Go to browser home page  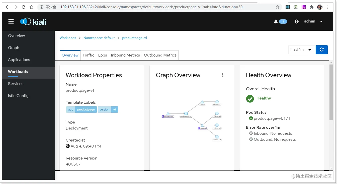(x=32, y=7)
